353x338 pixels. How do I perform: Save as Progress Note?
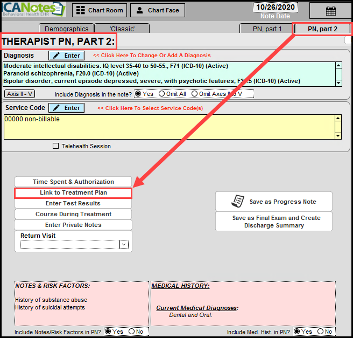tap(274, 202)
